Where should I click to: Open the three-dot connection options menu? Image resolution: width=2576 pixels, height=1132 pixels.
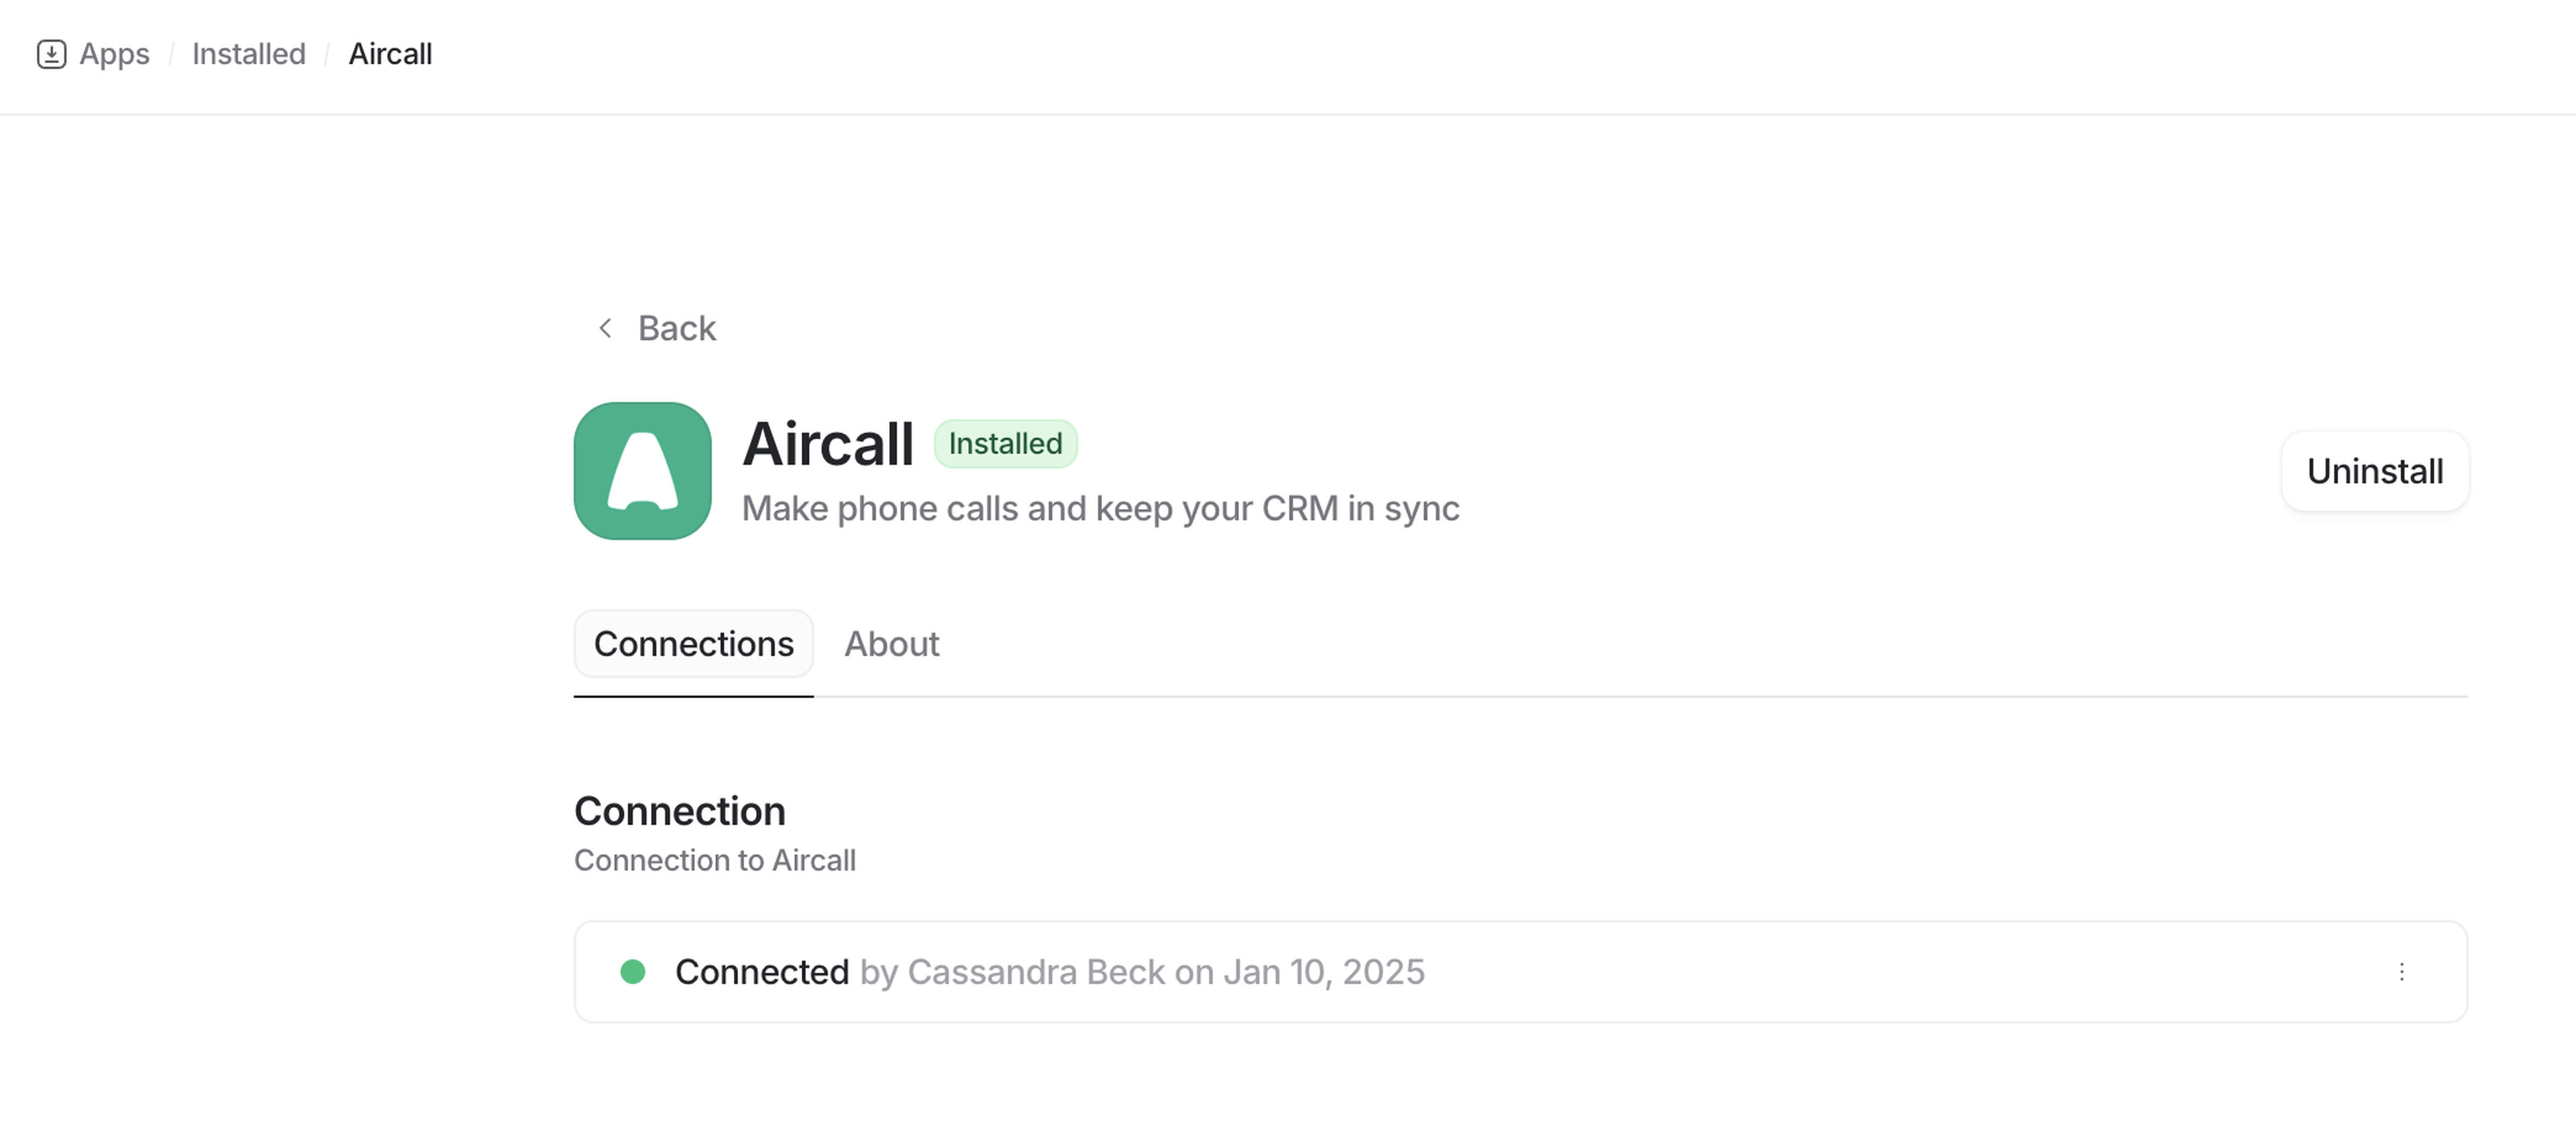click(x=2401, y=972)
